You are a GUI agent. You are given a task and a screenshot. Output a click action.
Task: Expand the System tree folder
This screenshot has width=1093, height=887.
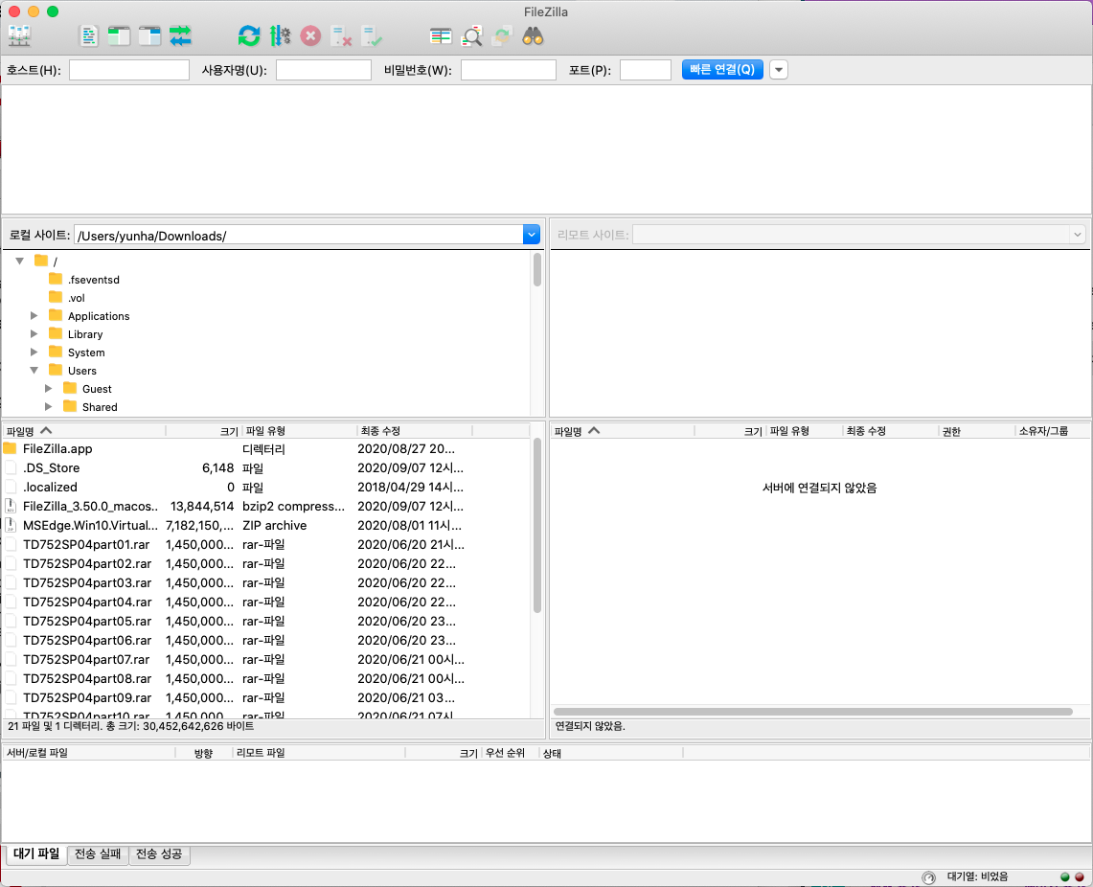click(34, 352)
